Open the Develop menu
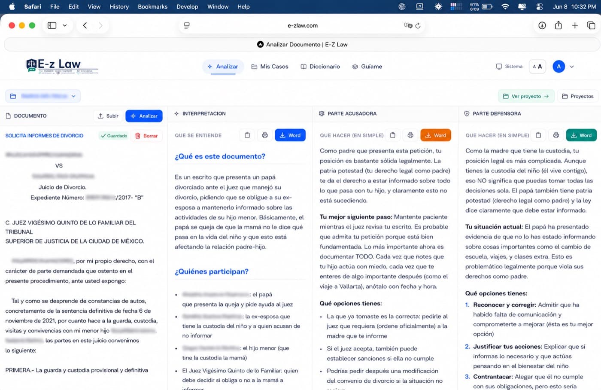The height and width of the screenshot is (390, 601). [187, 6]
